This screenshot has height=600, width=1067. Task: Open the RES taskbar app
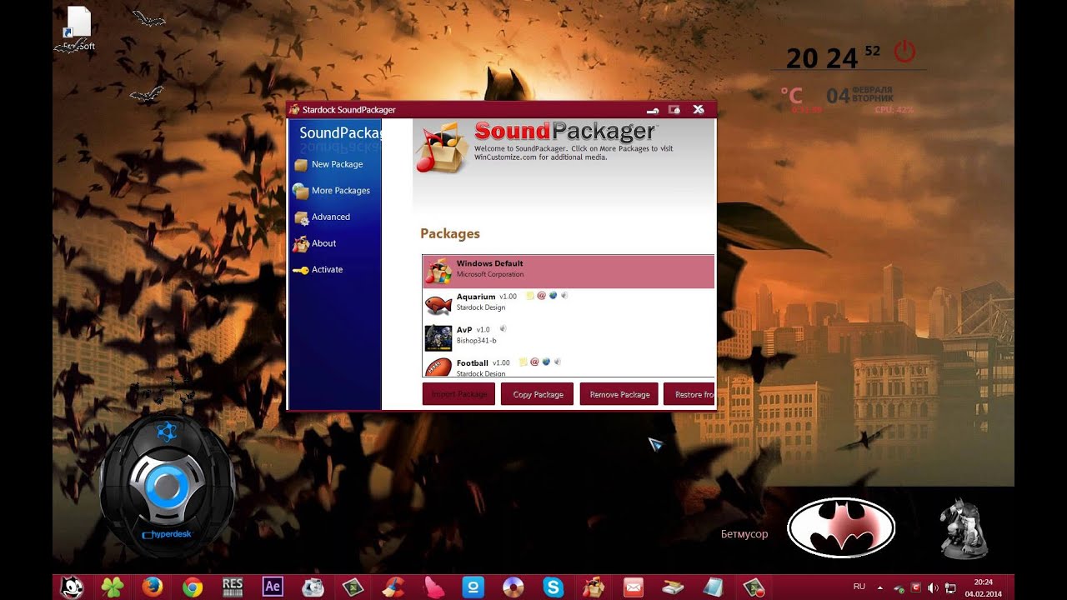[x=233, y=587]
